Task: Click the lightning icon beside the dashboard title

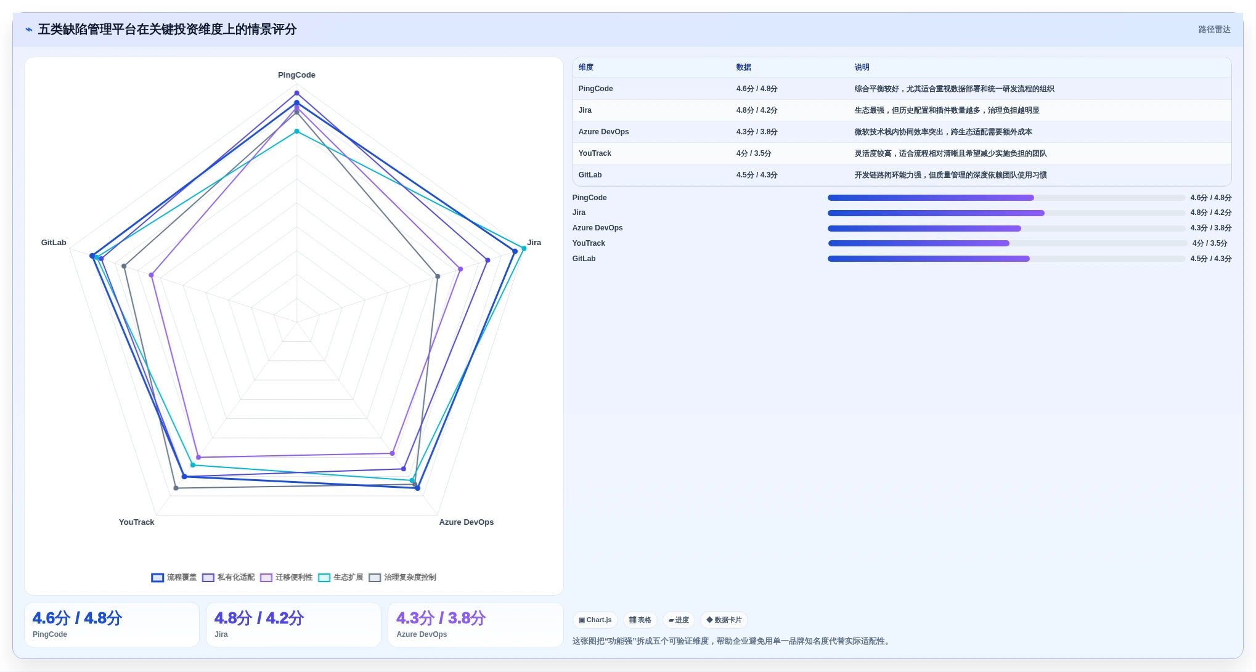Action: coord(29,30)
